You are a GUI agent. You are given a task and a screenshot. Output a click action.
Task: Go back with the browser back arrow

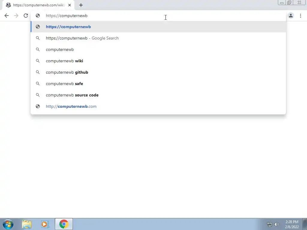(x=7, y=16)
